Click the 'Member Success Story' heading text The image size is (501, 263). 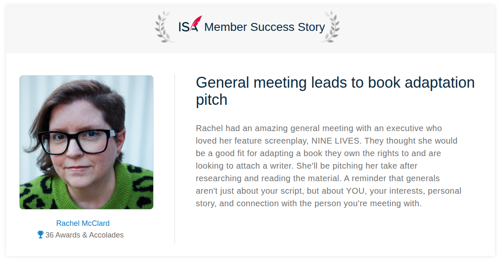pos(264,27)
